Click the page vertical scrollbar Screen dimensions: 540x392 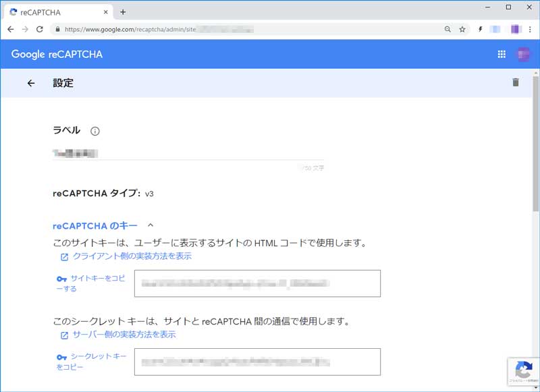click(536, 143)
